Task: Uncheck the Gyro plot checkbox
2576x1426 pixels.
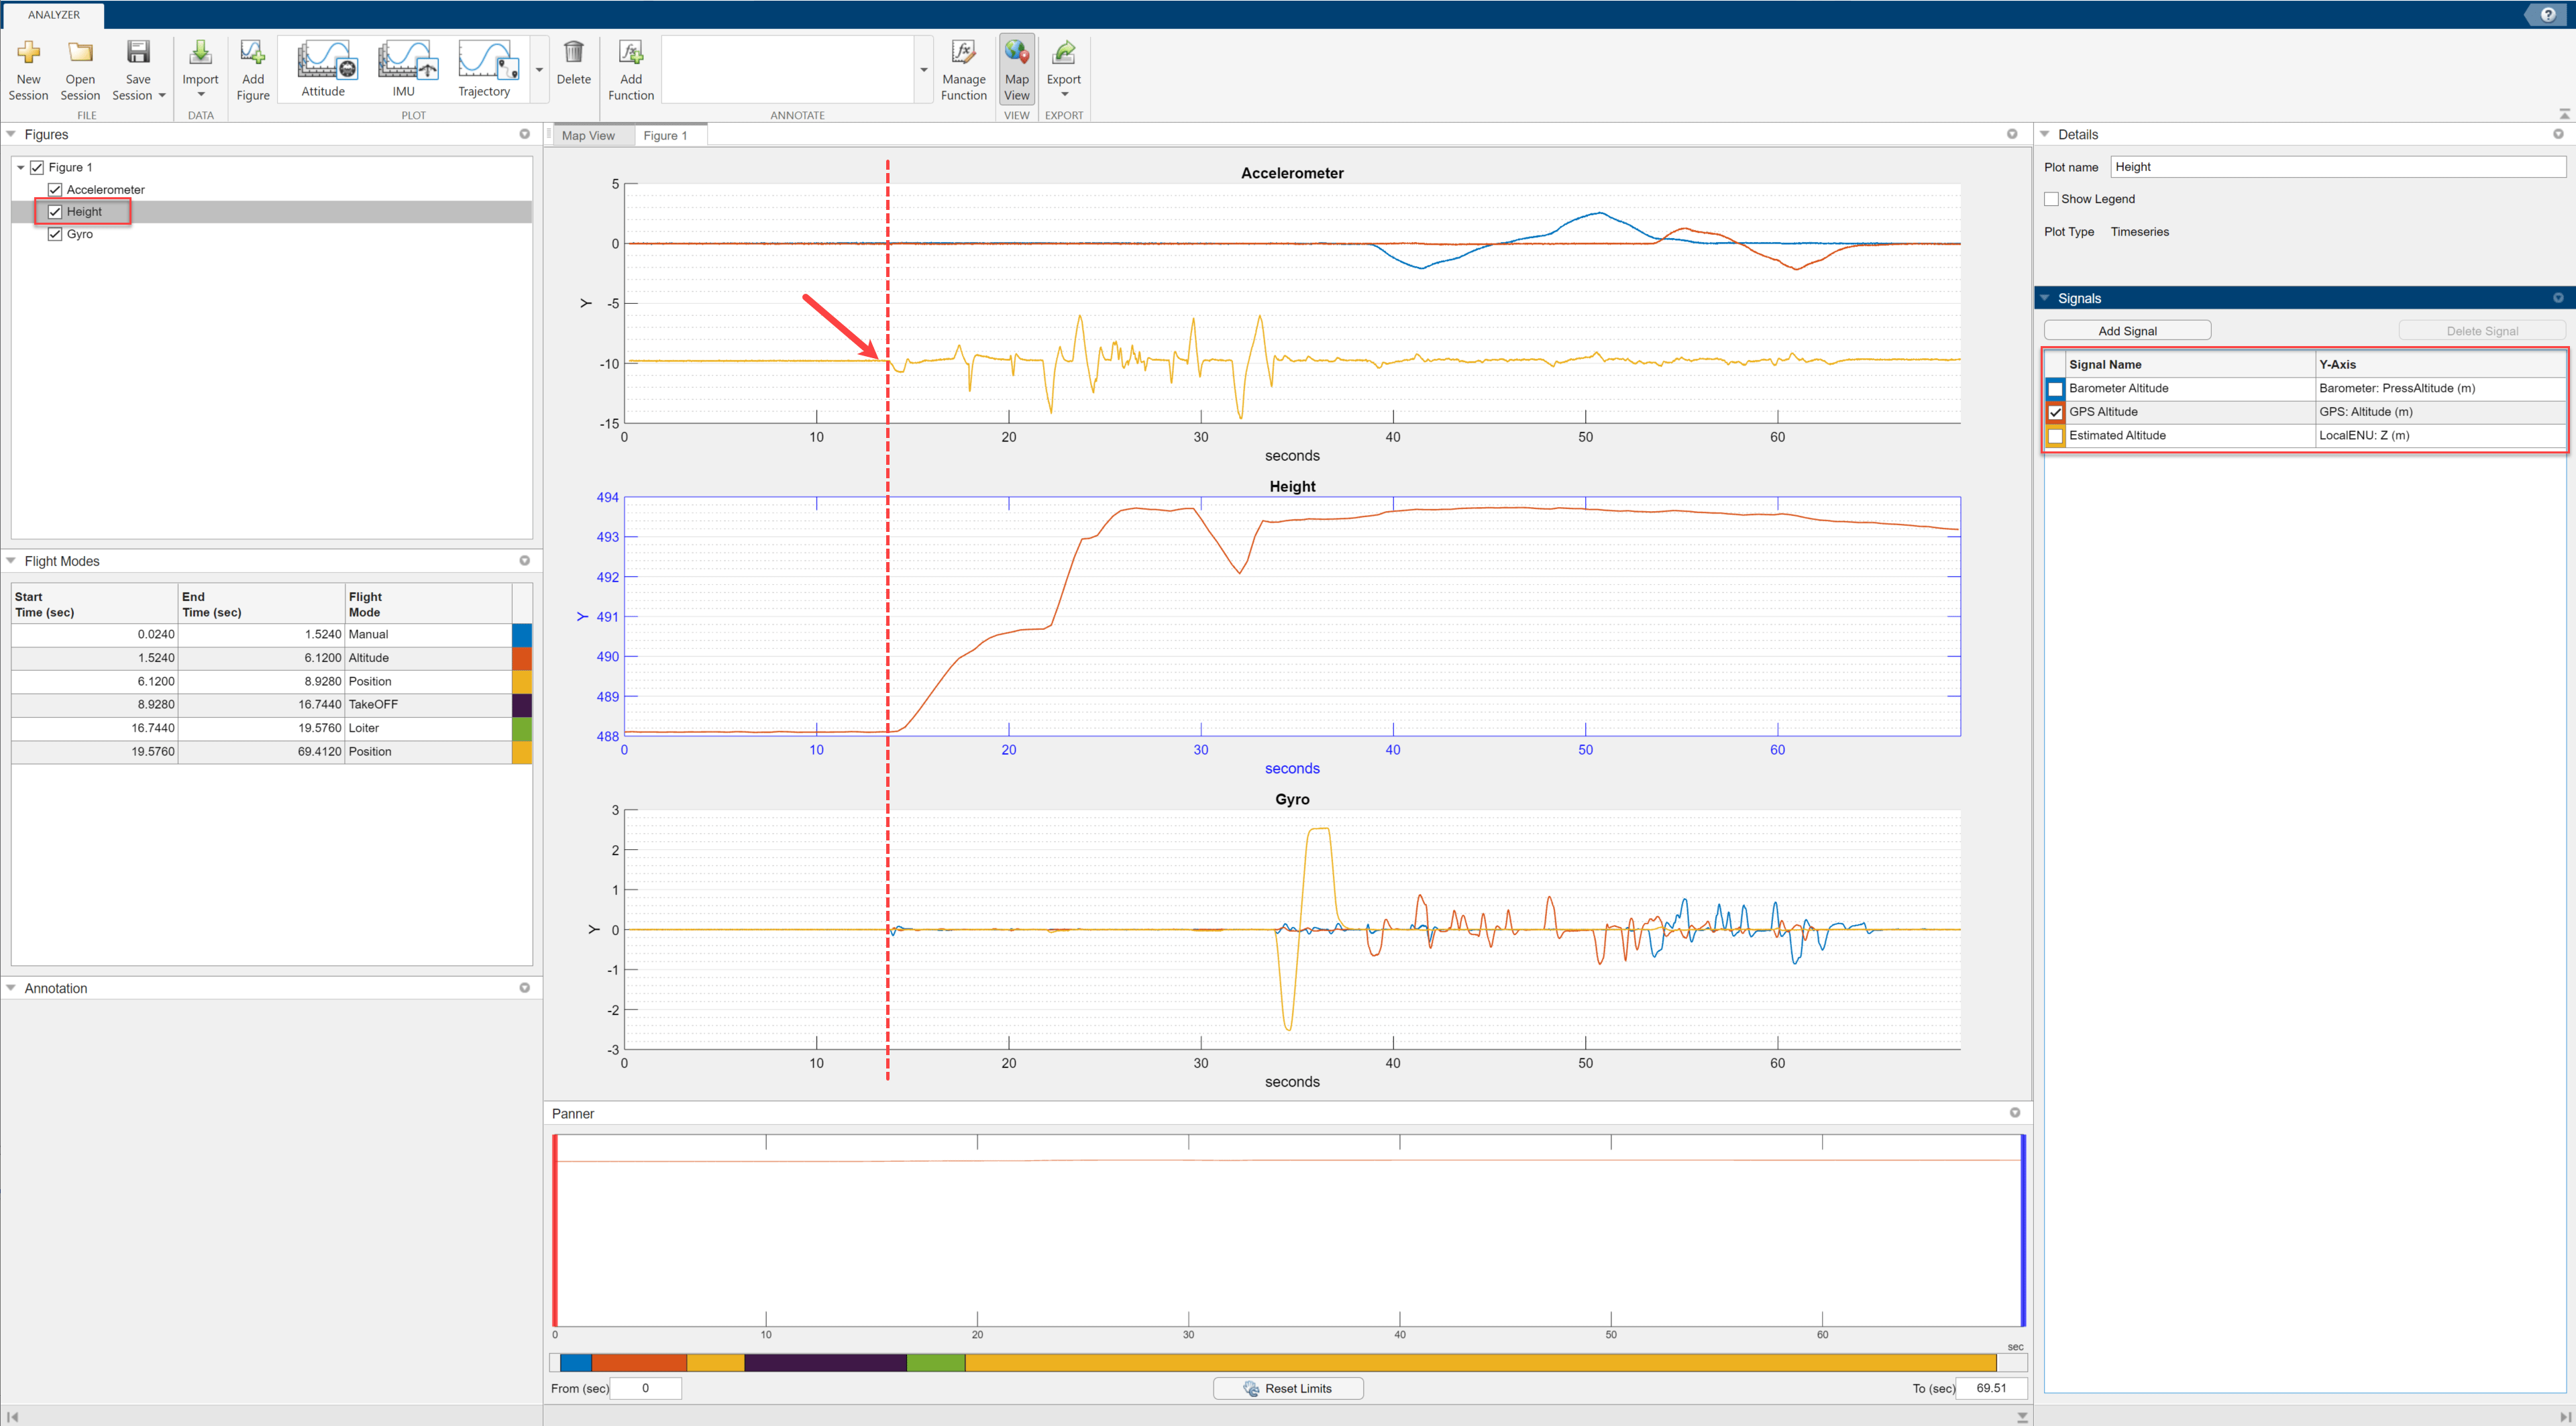Action: 56,234
